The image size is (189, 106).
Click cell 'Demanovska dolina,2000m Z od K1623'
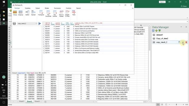pos(112,95)
